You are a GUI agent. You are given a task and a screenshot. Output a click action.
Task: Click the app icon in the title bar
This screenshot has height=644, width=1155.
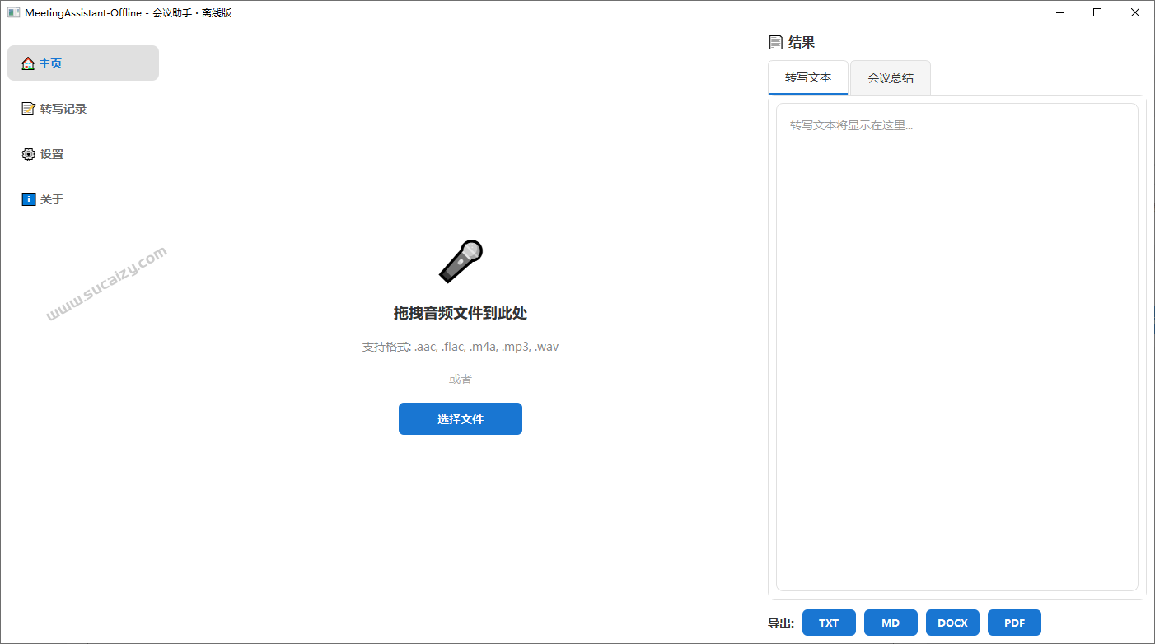pyautogui.click(x=12, y=12)
